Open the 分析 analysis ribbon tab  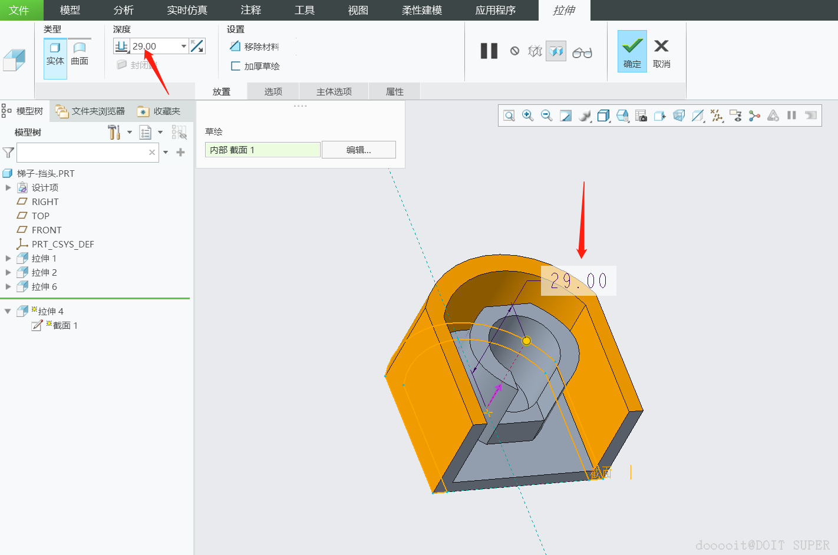(x=124, y=10)
